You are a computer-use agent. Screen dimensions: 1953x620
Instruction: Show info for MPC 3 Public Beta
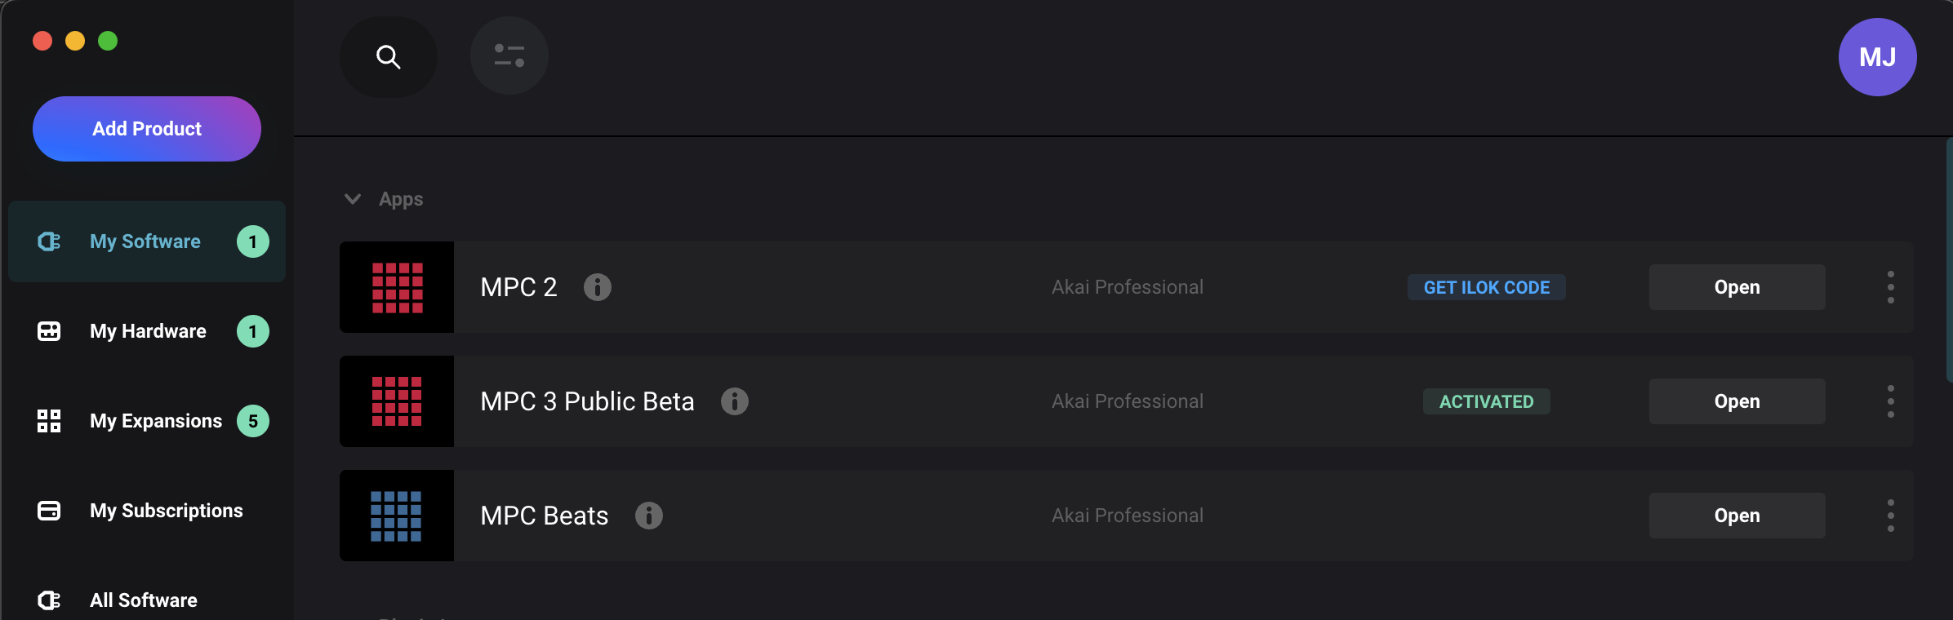735,401
